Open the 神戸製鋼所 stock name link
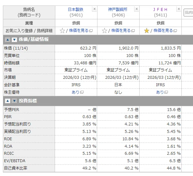Image resolution: width=193 pixels, height=176 pixels. pos(118,9)
